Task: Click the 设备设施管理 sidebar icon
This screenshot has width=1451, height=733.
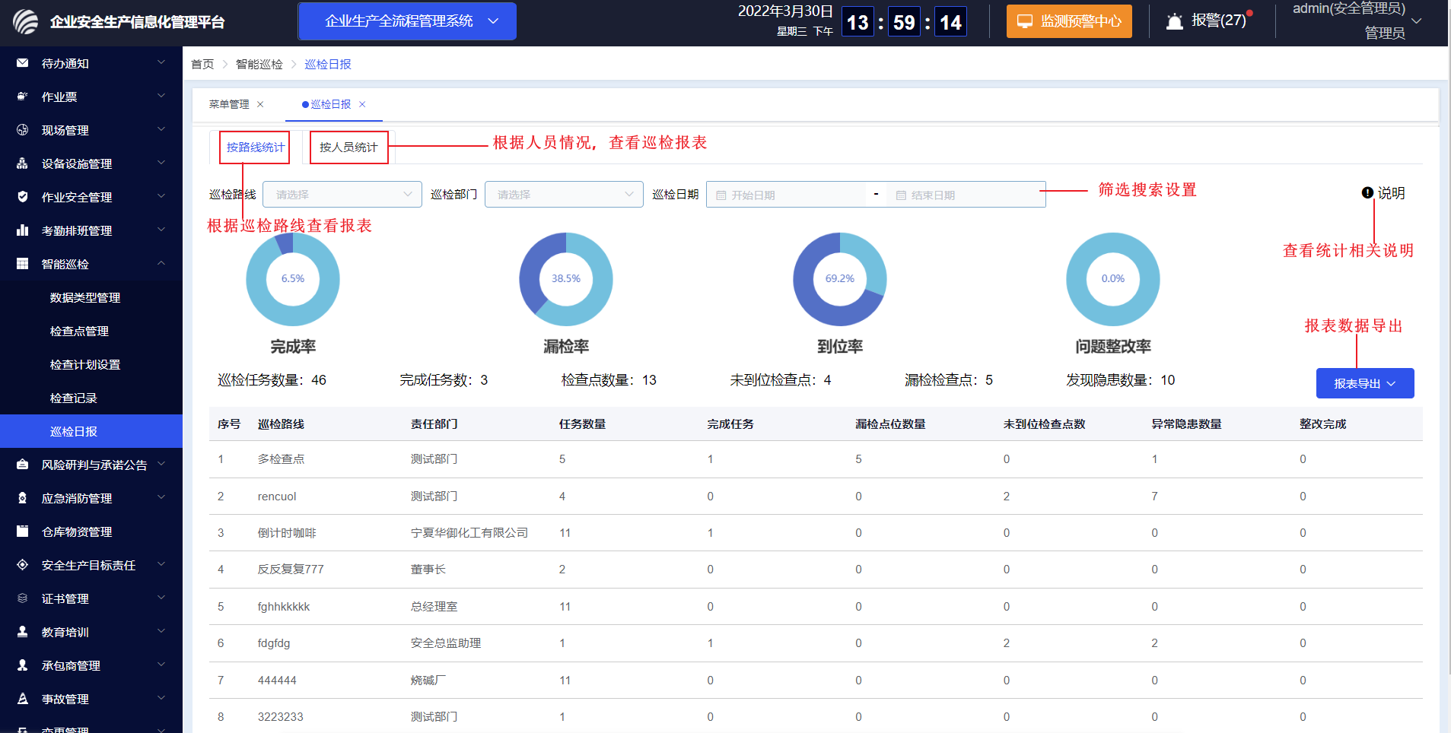Action: 23,163
